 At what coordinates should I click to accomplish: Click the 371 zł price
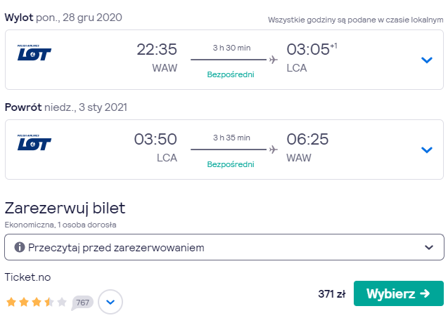(332, 293)
